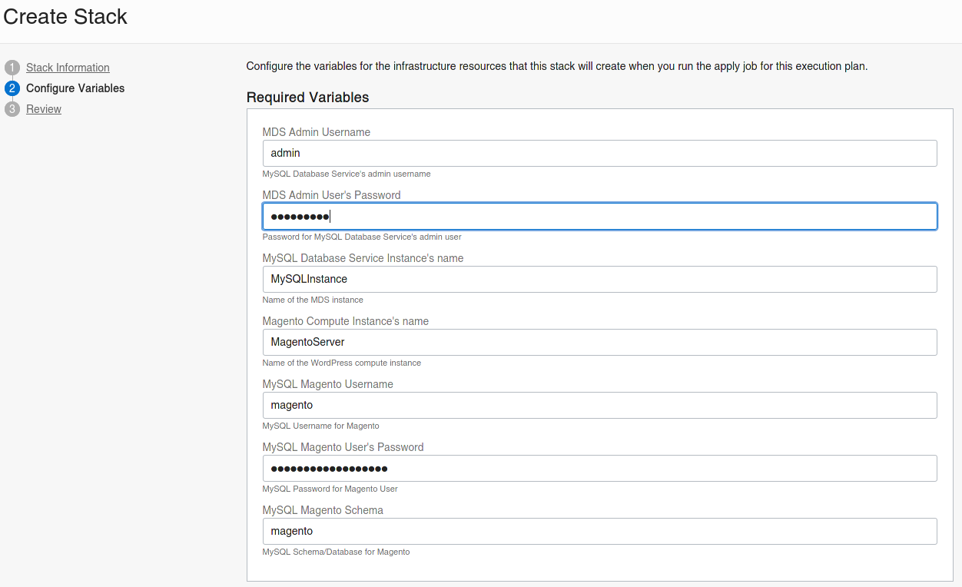Select the Configure Variables step text

point(75,88)
